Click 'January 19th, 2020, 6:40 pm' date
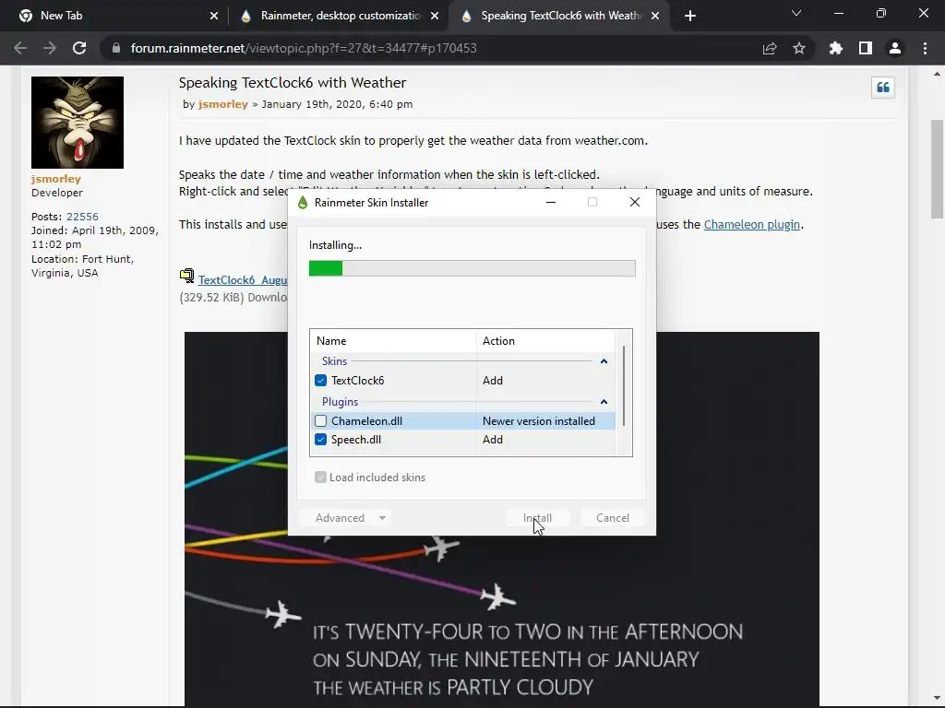This screenshot has height=708, width=945. 337,104
